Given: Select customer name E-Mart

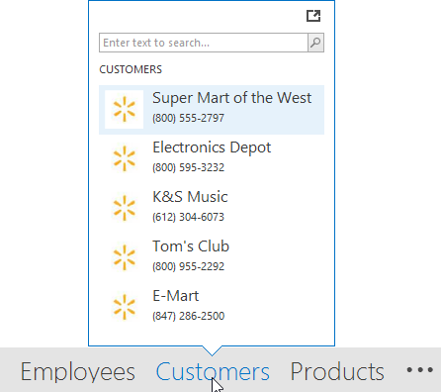Looking at the screenshot, I should 176,296.
